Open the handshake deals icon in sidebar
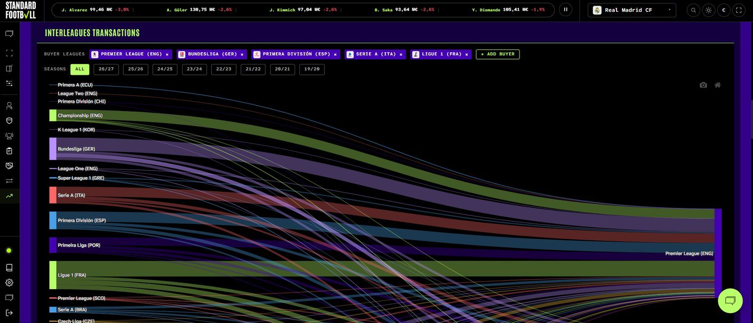This screenshot has width=753, height=323. click(9, 166)
